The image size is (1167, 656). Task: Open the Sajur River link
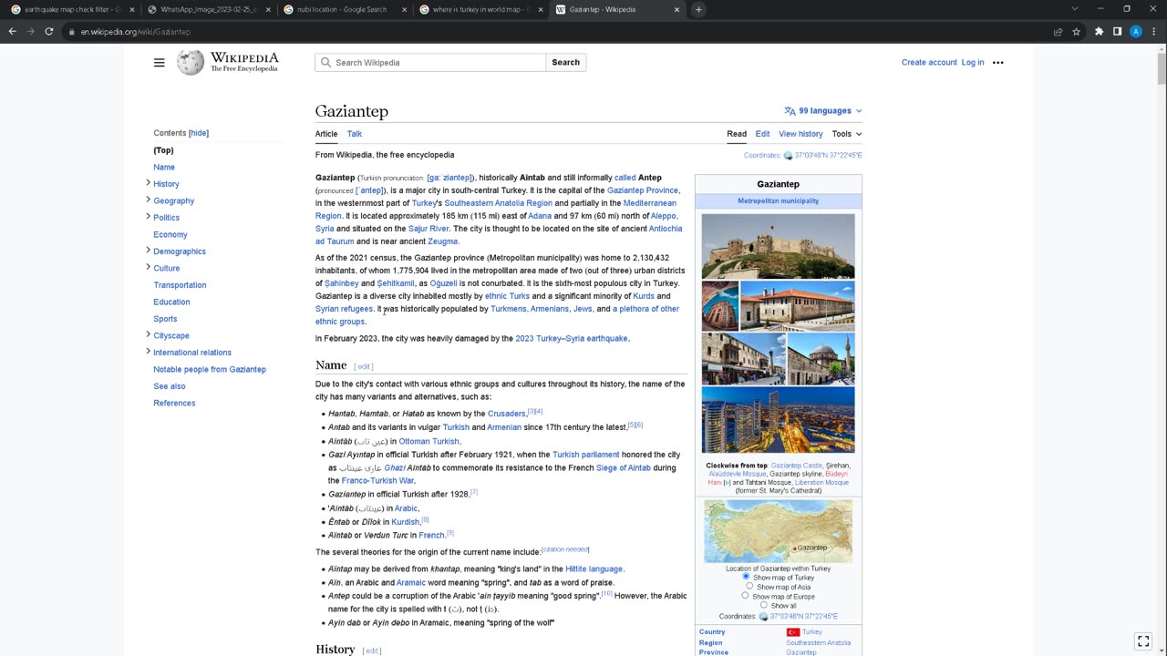pos(429,229)
